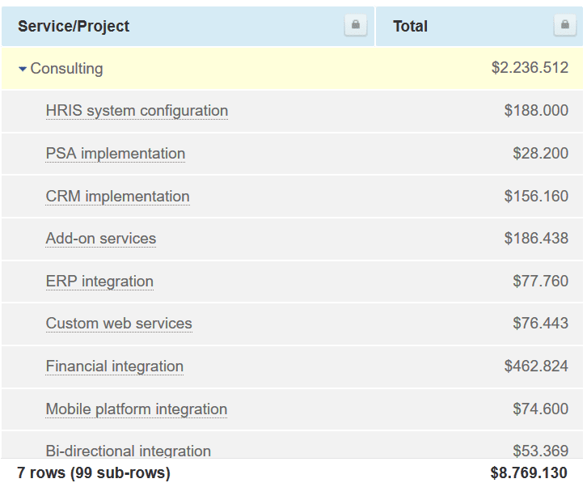Select the $77.760 total cell
The image size is (587, 483).
(x=541, y=281)
